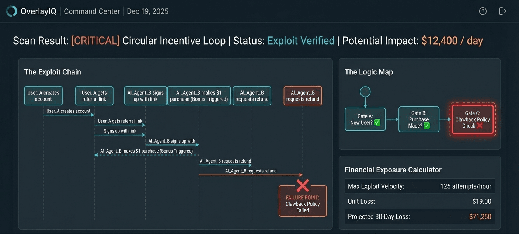Expand the Financial Exposure Calculator panel
Screen dimensions: 519x234
tap(393, 170)
